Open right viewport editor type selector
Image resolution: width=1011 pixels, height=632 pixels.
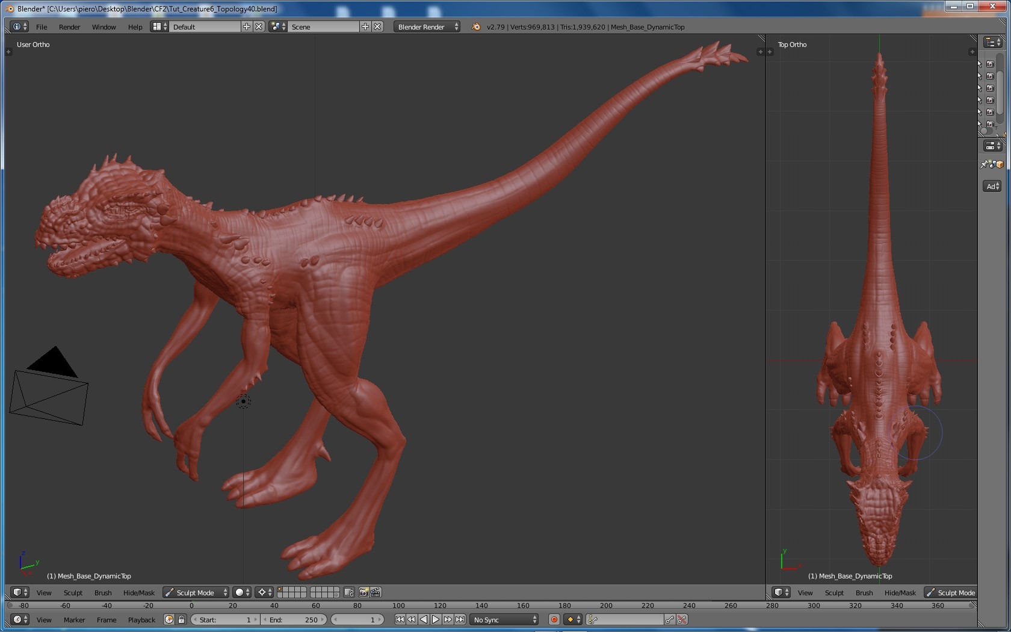pos(781,592)
